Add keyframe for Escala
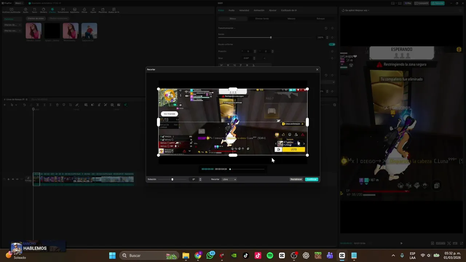This screenshot has height=262, width=466. point(332,37)
